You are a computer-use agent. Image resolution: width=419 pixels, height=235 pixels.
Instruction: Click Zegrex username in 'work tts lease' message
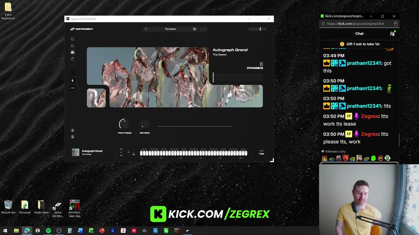[370, 116]
